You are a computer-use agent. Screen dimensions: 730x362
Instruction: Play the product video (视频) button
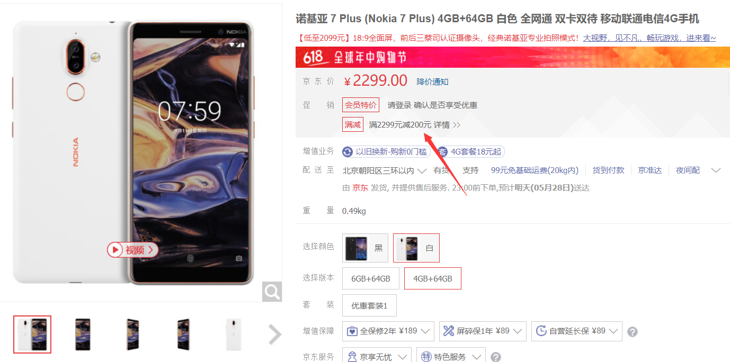pos(132,250)
